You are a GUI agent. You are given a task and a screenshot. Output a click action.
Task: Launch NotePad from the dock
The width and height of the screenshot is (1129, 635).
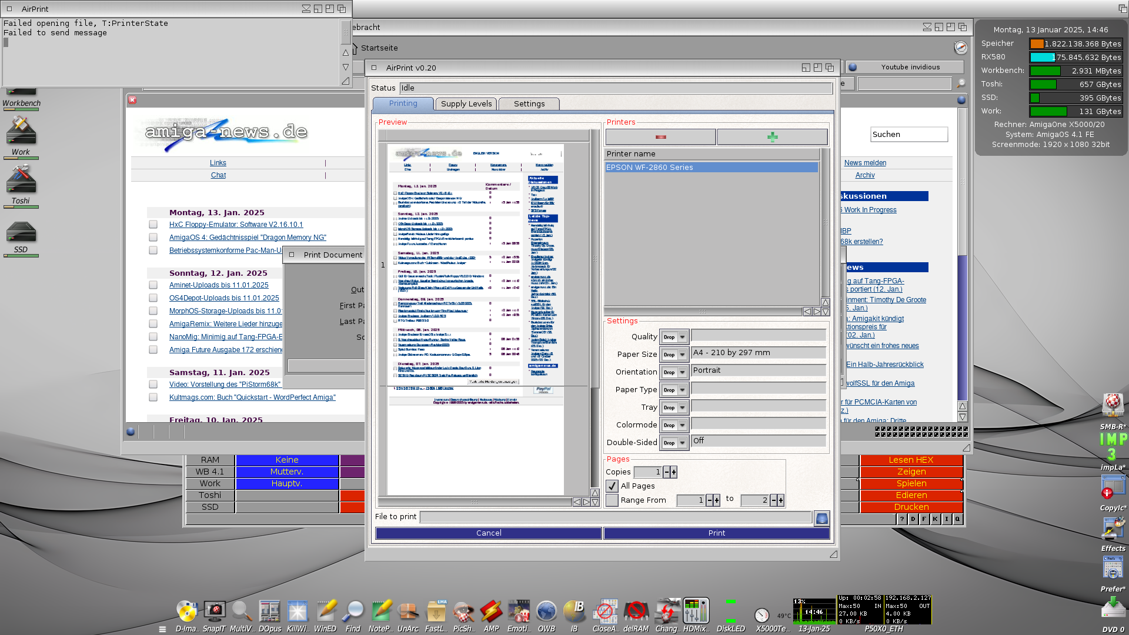tap(380, 611)
